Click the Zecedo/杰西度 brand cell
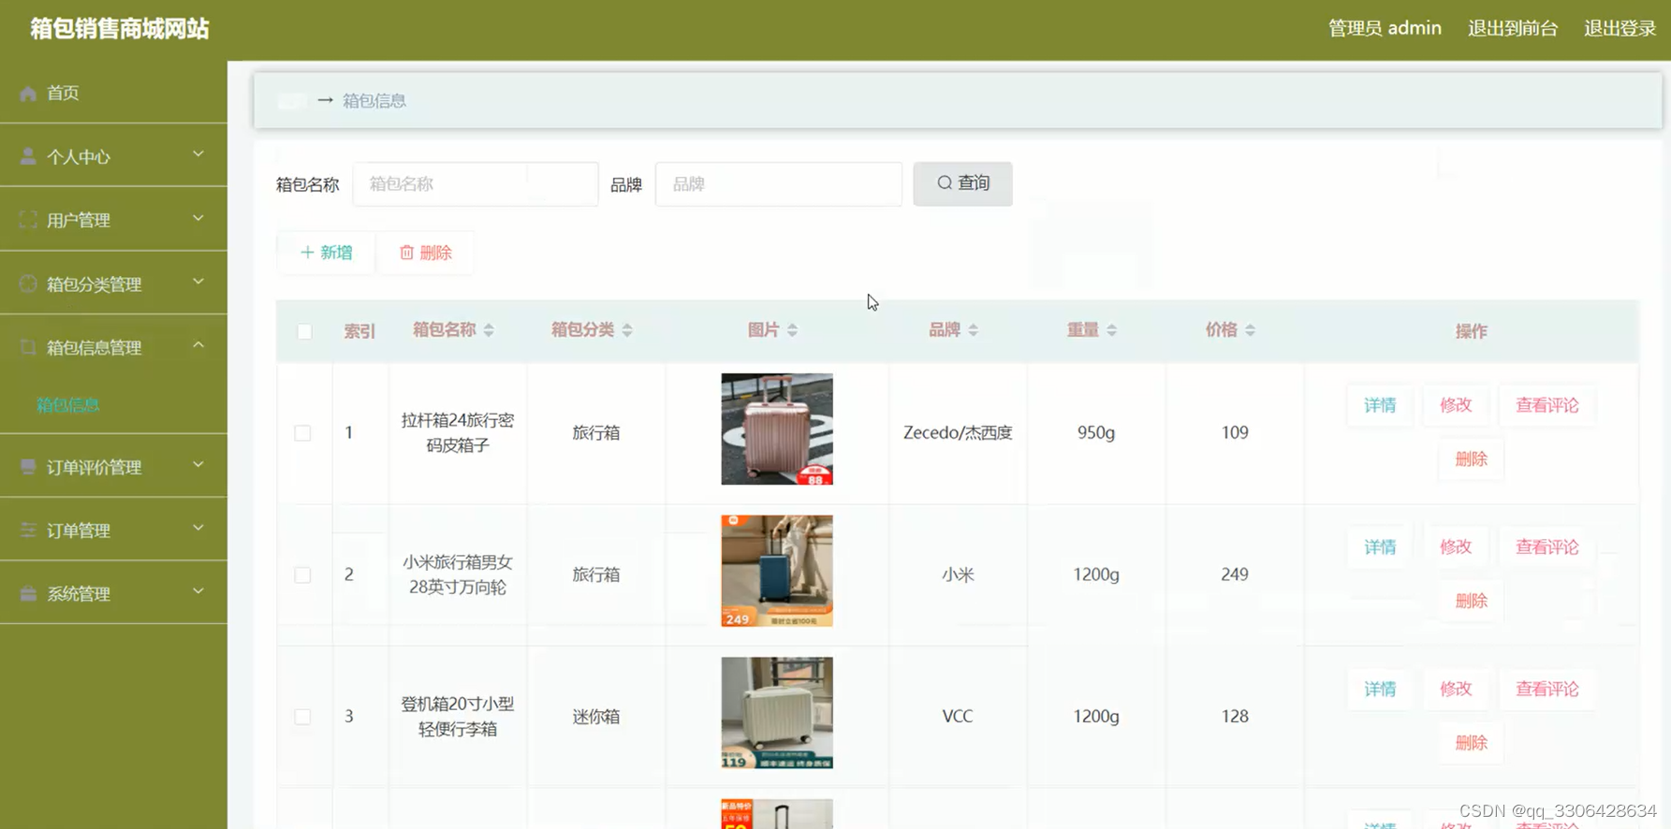1671x829 pixels. (958, 433)
